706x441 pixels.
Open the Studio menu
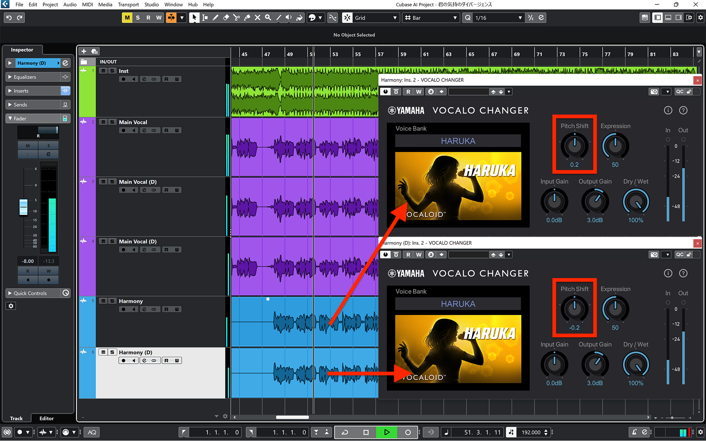(151, 4)
